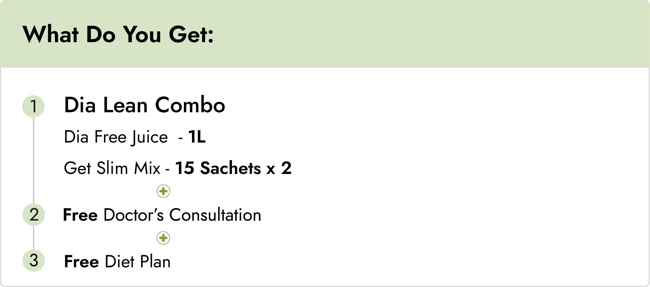Click the word 'Combo' in step 1 title
The width and height of the screenshot is (650, 287).
190,105
